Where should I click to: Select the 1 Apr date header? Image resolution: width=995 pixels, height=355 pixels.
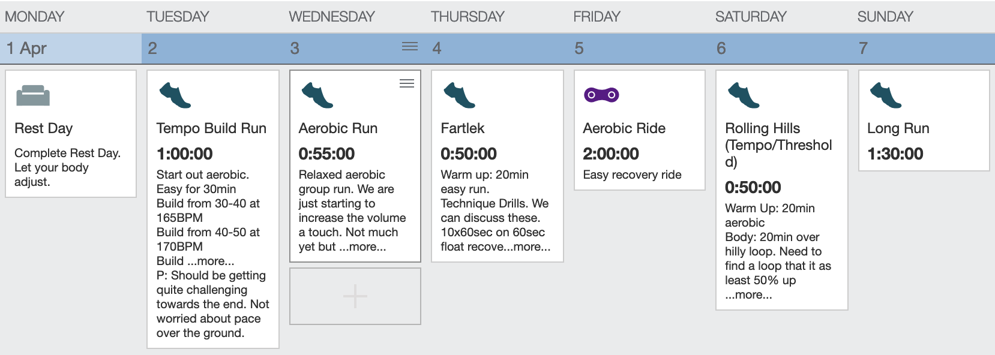pos(71,48)
